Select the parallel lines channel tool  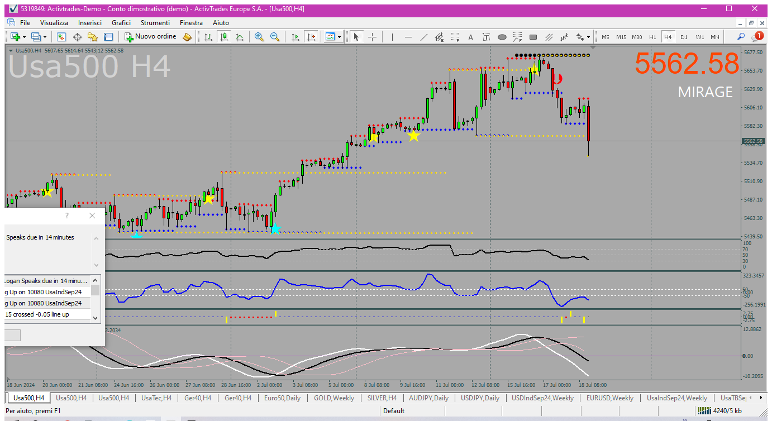pyautogui.click(x=549, y=37)
